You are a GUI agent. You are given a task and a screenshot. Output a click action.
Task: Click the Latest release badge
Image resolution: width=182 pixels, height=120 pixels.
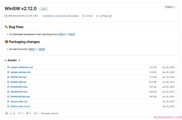coord(44,9)
